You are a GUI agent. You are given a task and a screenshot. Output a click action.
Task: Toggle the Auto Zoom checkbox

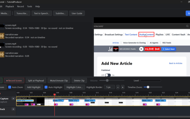point(10,87)
